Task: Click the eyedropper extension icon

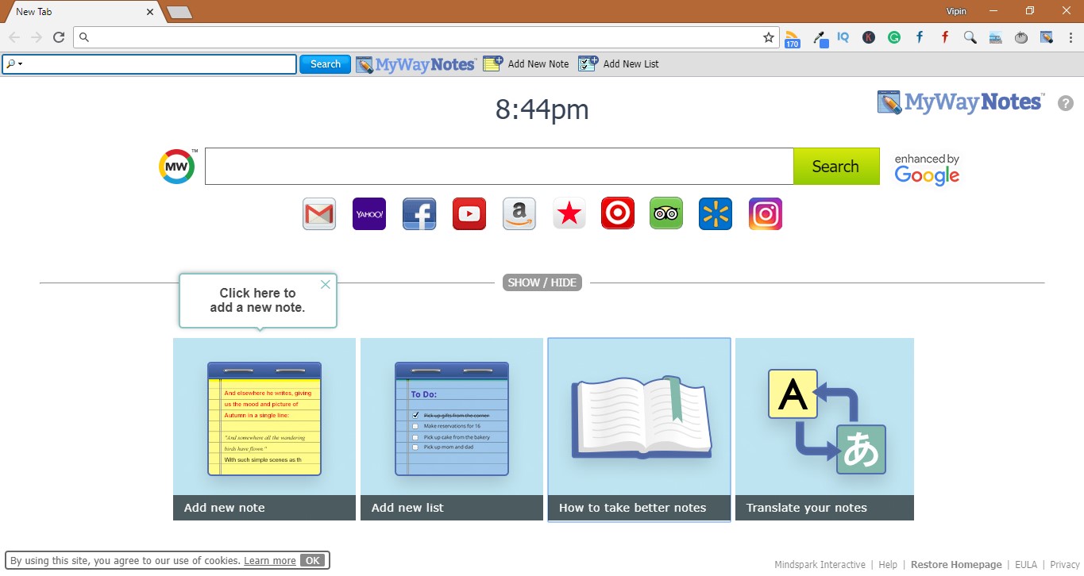Action: pyautogui.click(x=820, y=37)
